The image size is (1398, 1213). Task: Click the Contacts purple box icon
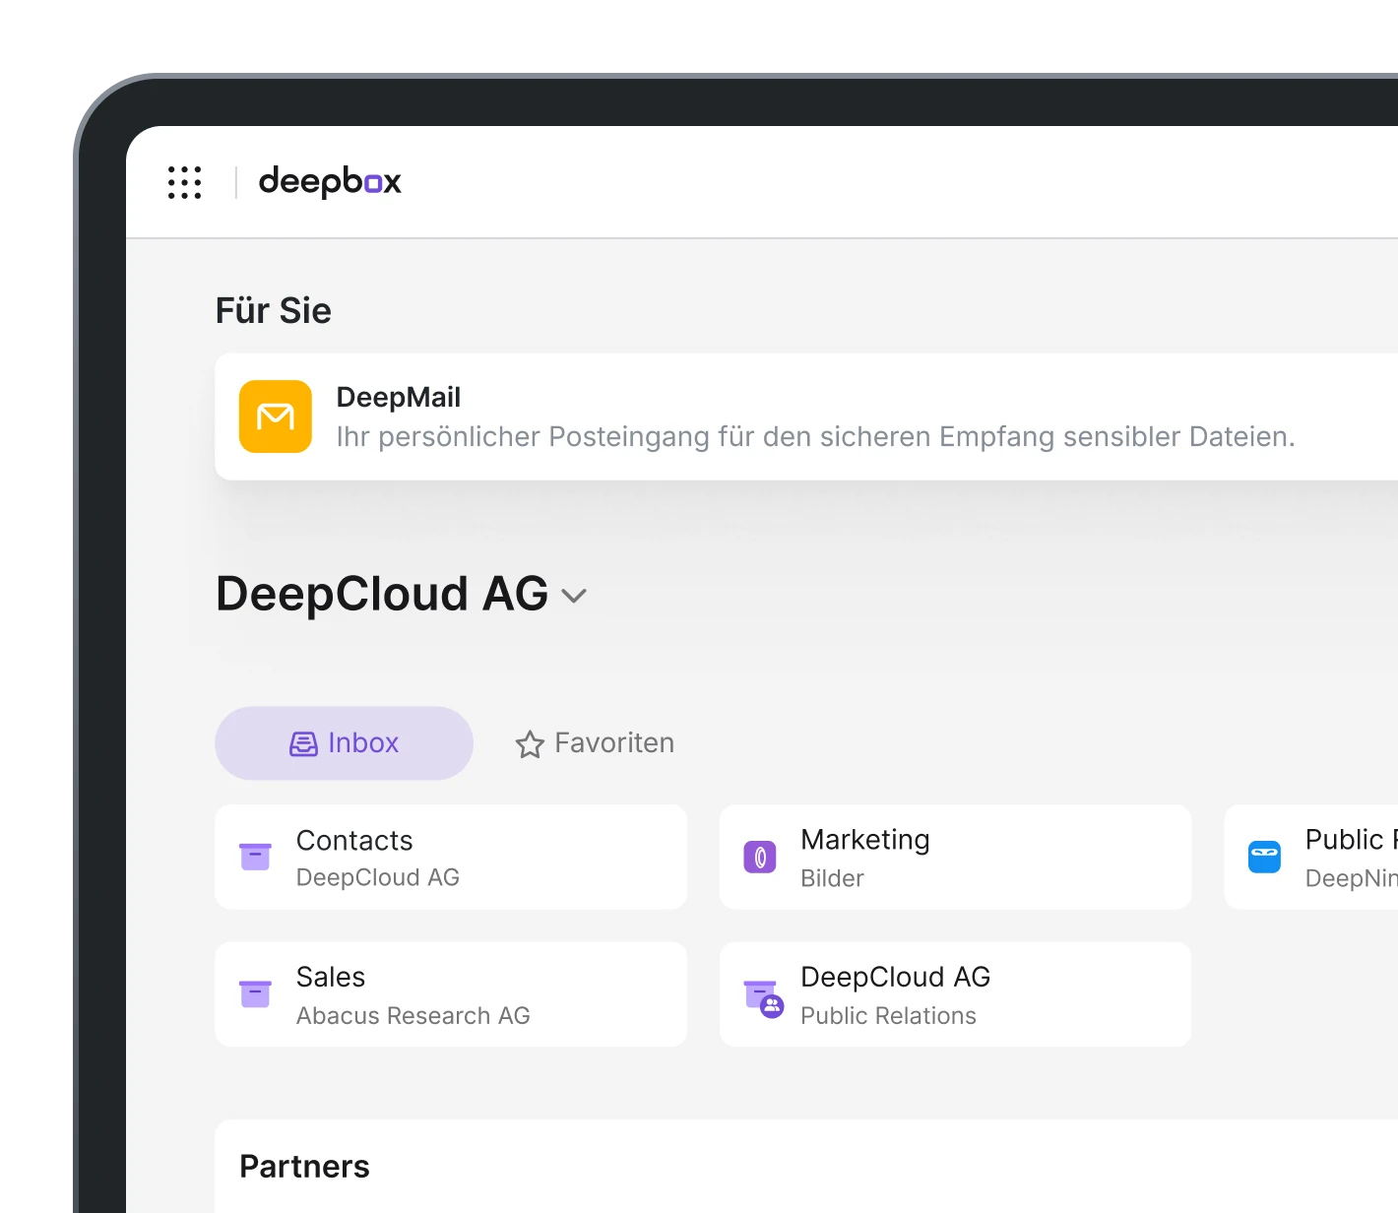[255, 857]
